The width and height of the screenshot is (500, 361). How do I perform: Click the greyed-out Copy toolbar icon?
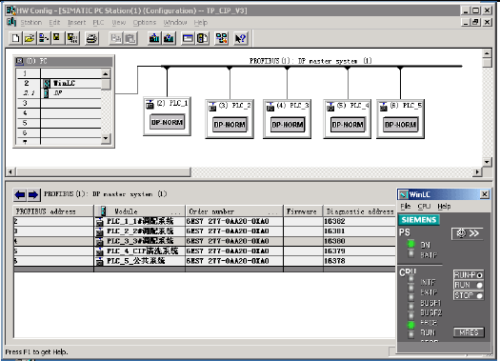(x=116, y=39)
